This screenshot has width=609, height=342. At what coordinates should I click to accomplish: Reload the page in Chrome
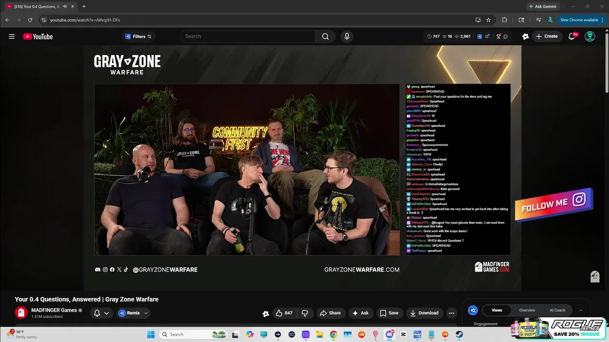tap(30, 20)
